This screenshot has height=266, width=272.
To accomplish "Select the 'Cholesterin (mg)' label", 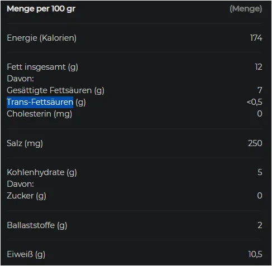I will (39, 114).
